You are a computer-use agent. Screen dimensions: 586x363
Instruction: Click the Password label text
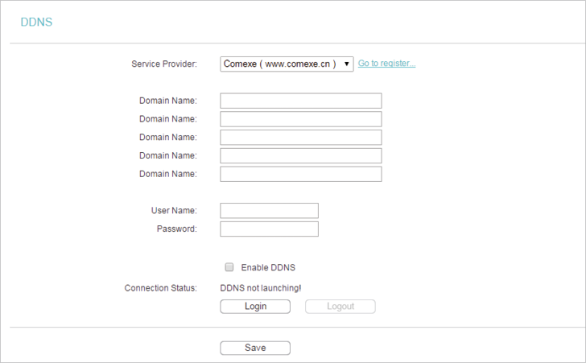[177, 229]
